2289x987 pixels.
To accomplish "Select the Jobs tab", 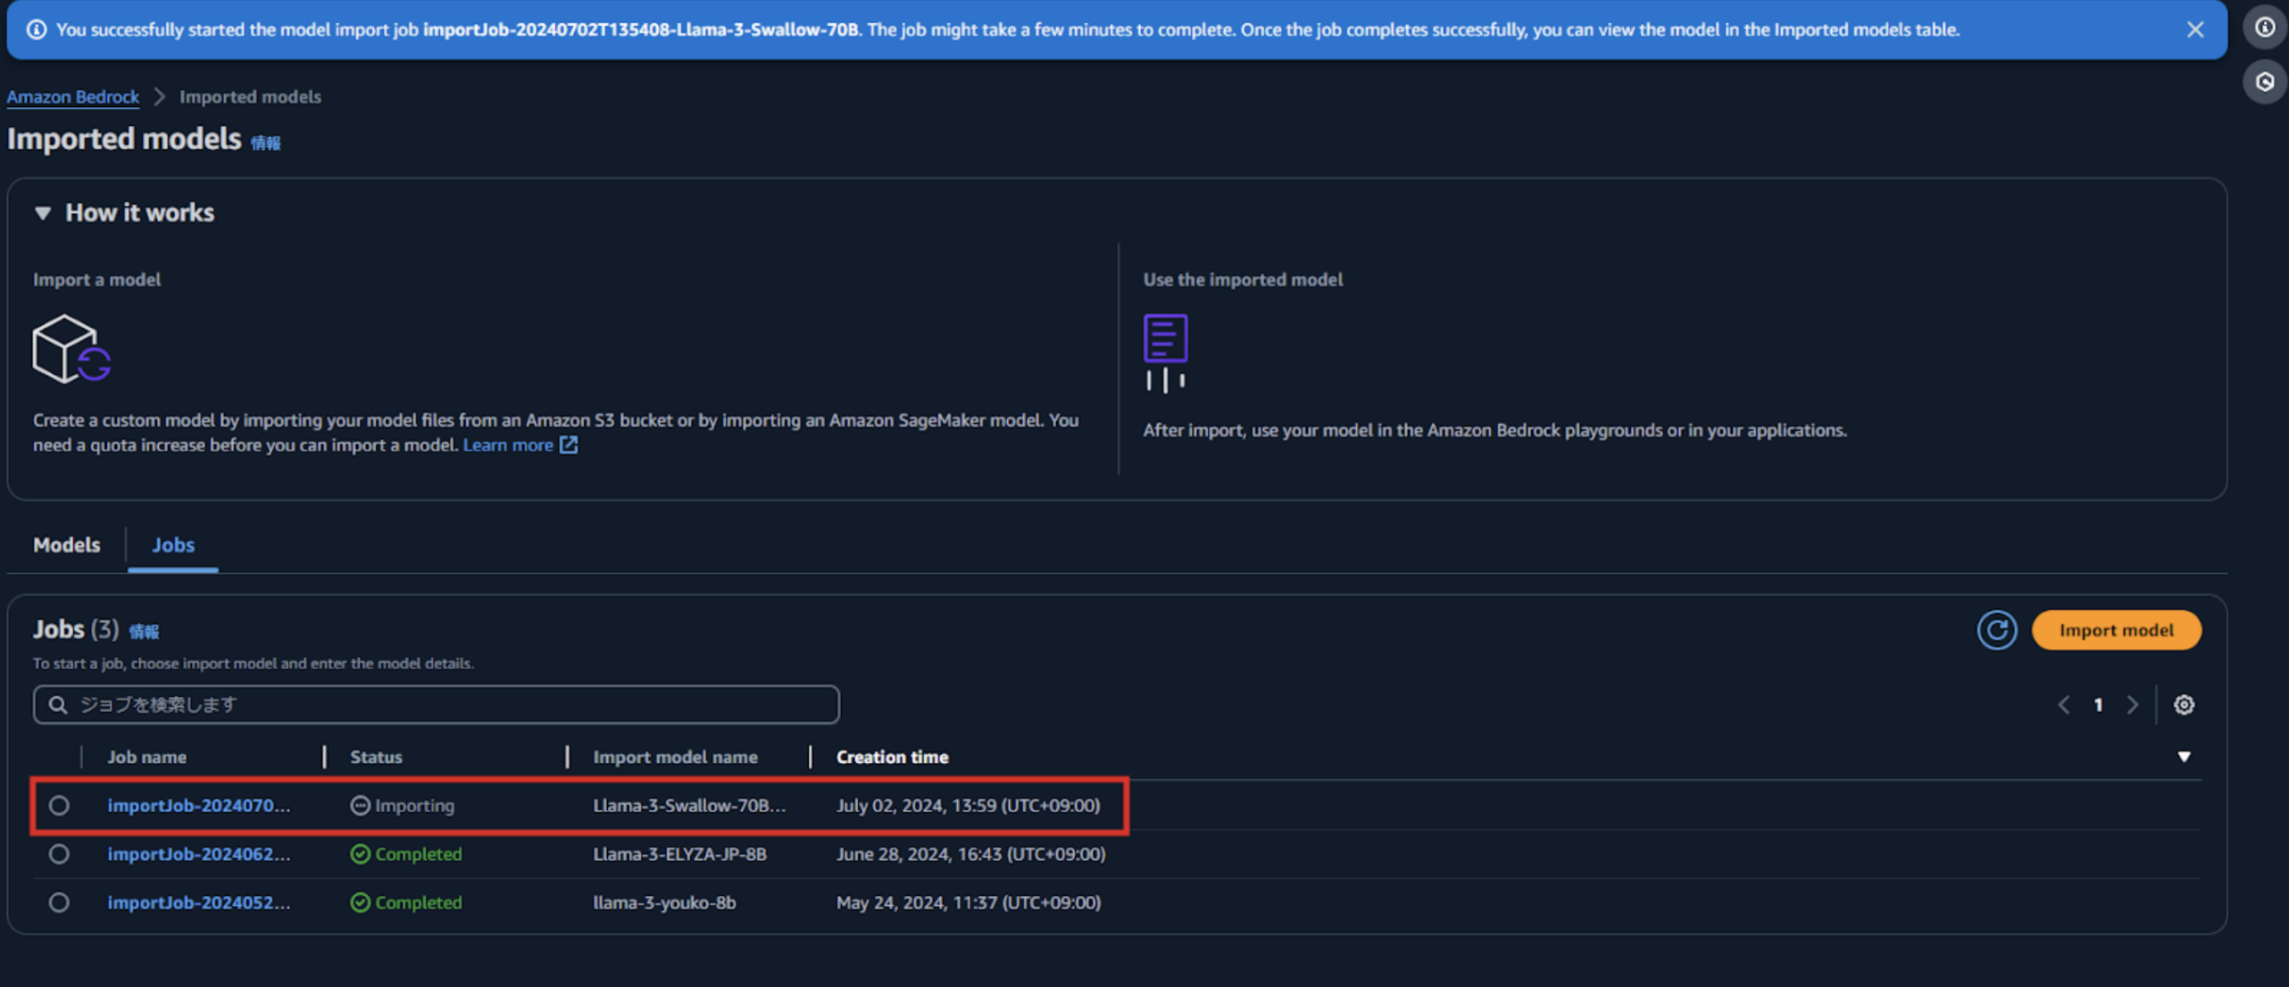I will (x=172, y=544).
